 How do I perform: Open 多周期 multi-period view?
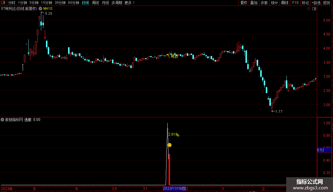(x=117, y=3)
